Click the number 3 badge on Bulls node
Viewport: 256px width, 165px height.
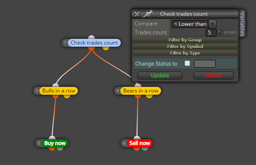tap(37, 91)
